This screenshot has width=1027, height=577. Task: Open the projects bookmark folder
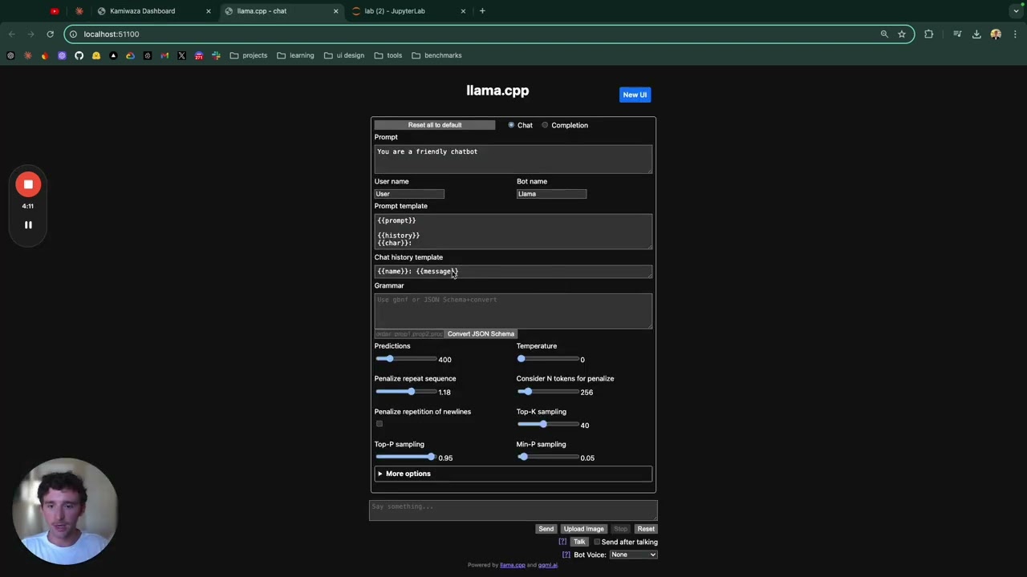click(x=249, y=55)
